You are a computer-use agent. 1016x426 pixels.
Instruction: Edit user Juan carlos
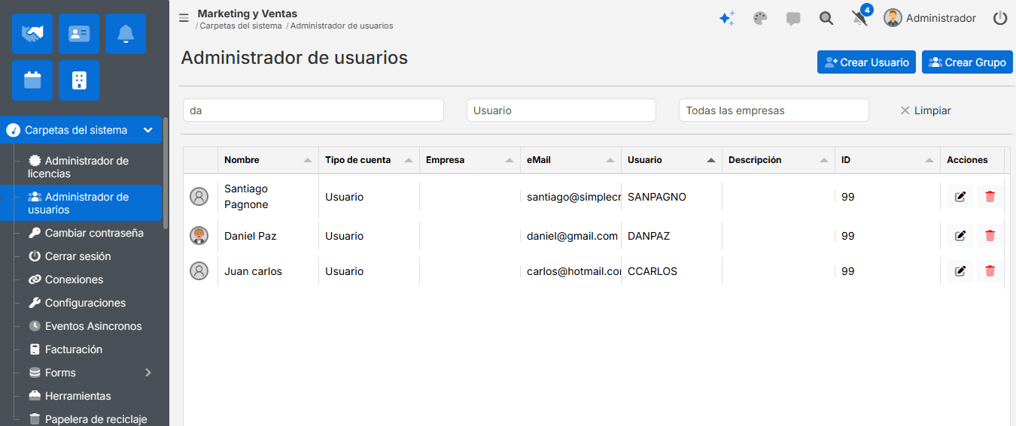tap(960, 271)
